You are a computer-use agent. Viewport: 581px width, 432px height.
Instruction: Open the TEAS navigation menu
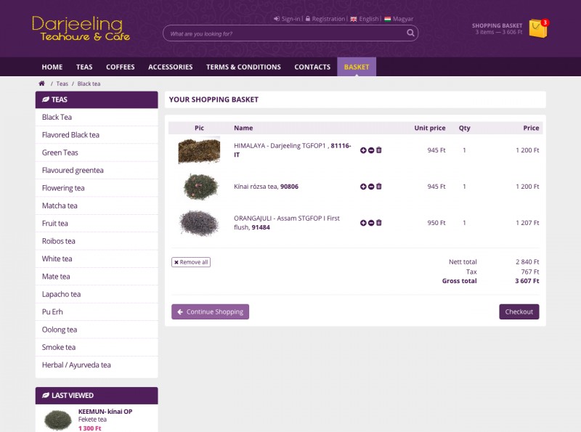click(x=84, y=67)
